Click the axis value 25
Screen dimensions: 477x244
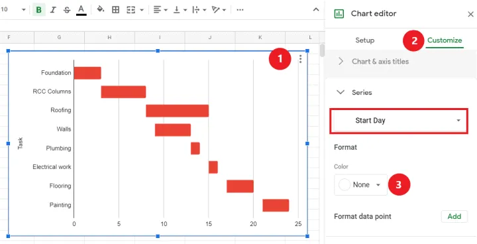point(298,224)
